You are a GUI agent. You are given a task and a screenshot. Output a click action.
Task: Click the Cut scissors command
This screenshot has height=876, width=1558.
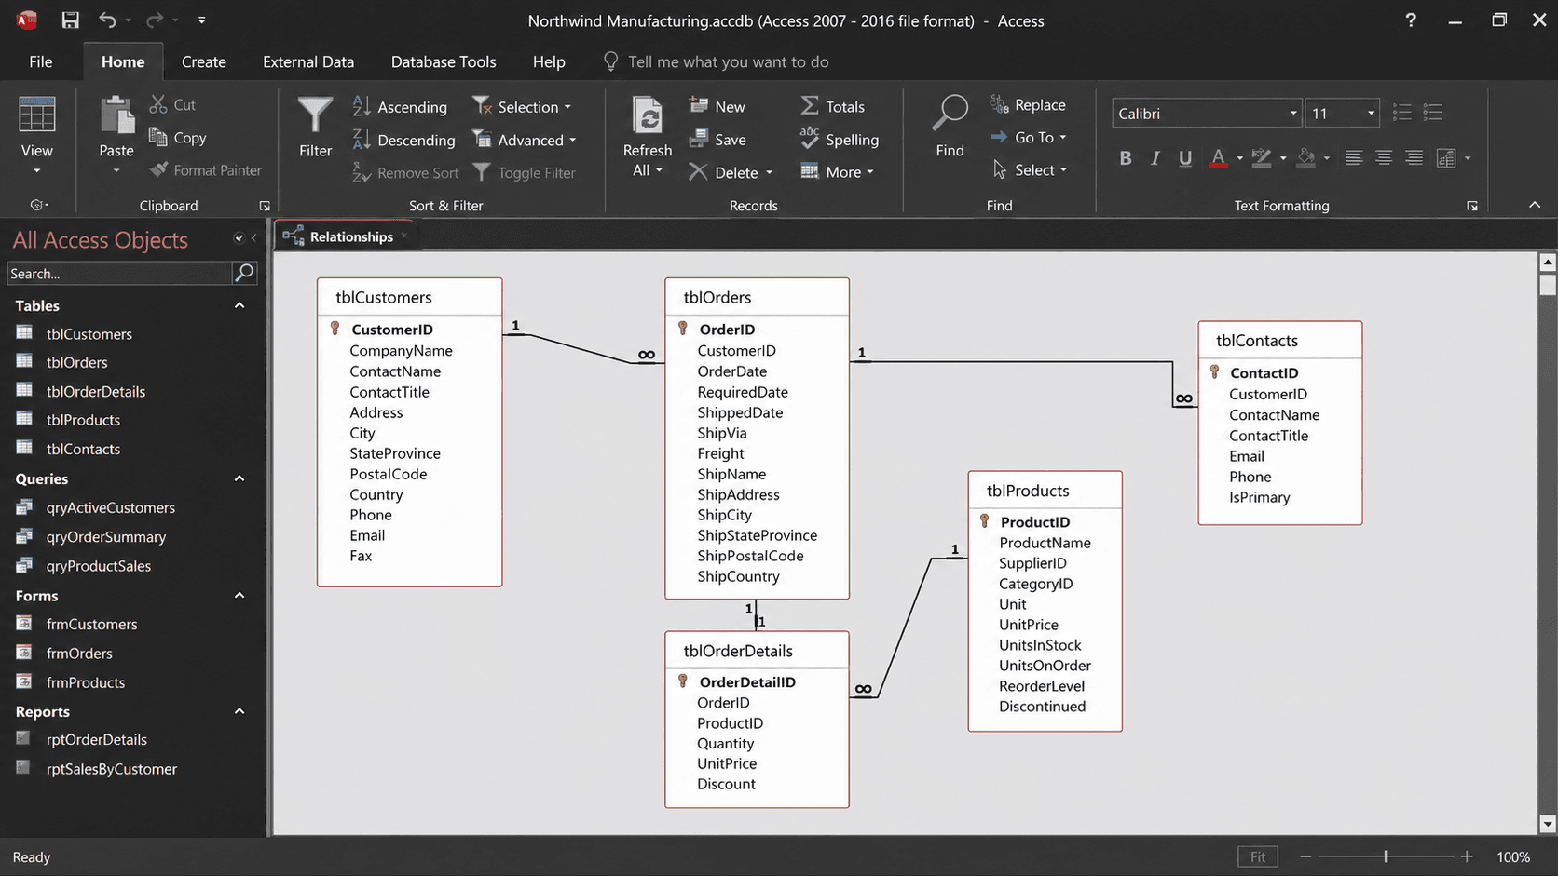click(173, 105)
